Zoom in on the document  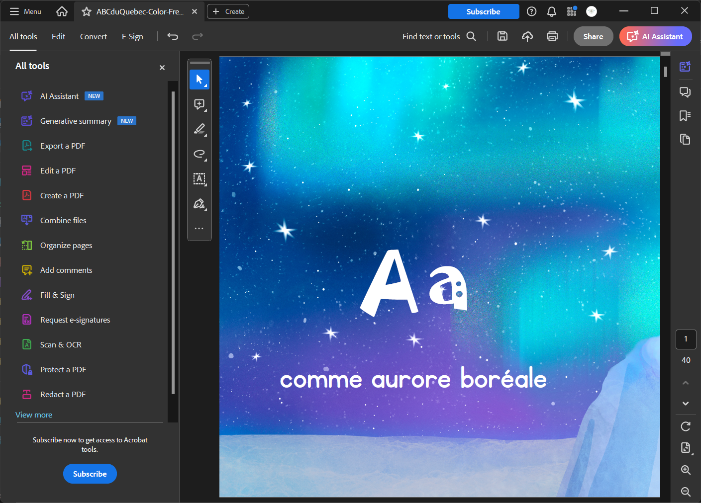pos(686,470)
